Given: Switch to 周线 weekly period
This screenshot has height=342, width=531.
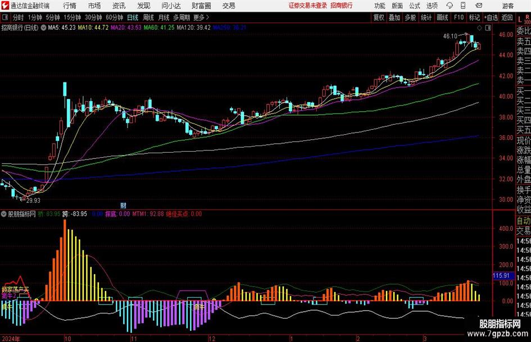Looking at the screenshot, I should (148, 17).
